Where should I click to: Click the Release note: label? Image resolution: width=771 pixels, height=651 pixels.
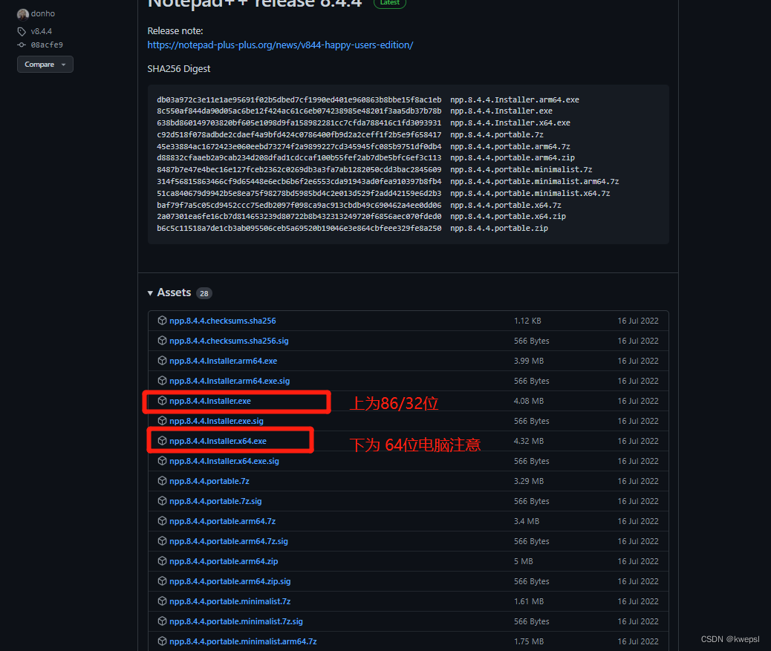pos(175,31)
